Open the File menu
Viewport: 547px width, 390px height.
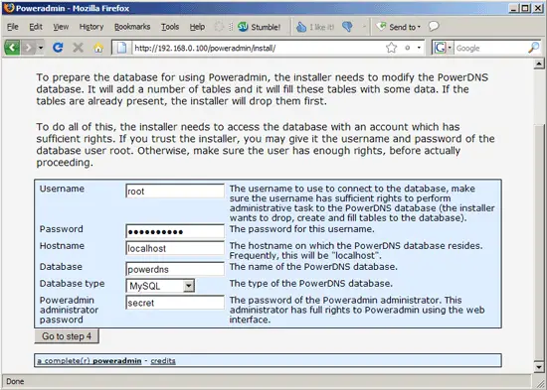pyautogui.click(x=13, y=27)
